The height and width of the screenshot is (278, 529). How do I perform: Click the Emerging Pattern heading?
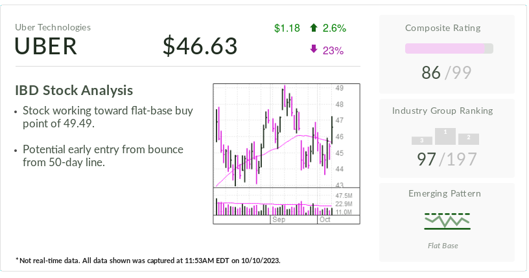[447, 193]
